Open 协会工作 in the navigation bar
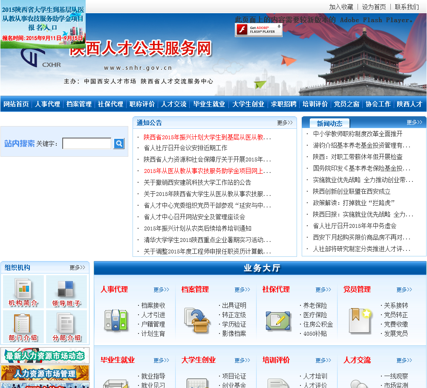Screen dimensions: 427x388 coord(378,104)
